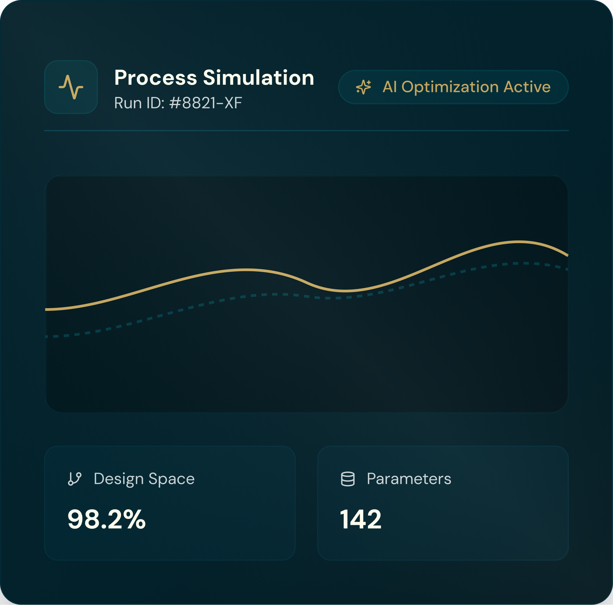The width and height of the screenshot is (613, 605).
Task: Click the AI Optimization Active badge
Action: pos(453,87)
